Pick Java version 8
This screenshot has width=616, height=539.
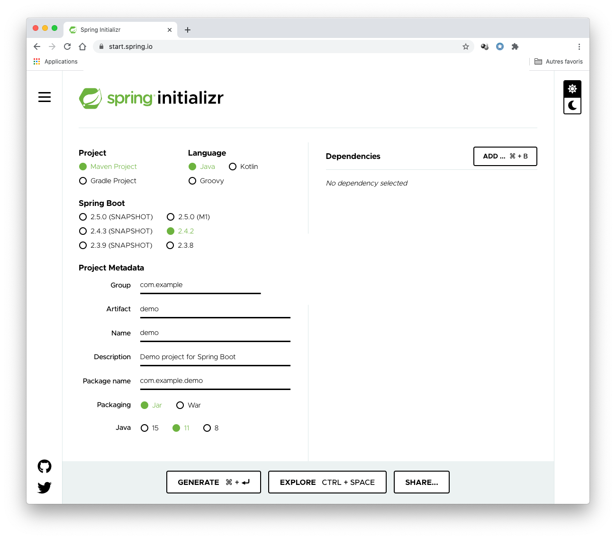(x=211, y=428)
